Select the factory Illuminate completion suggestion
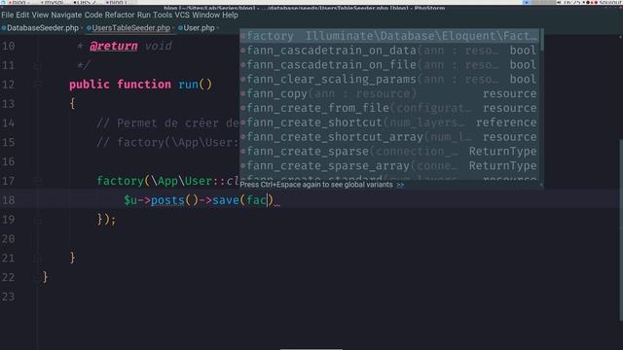This screenshot has width=623, height=350. click(389, 36)
